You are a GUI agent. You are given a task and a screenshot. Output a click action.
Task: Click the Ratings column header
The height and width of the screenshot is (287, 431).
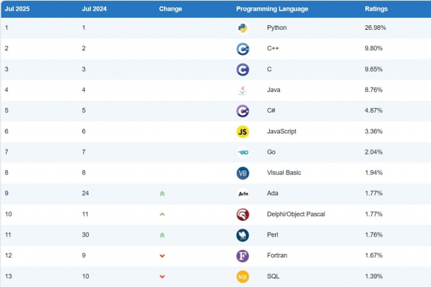click(376, 9)
